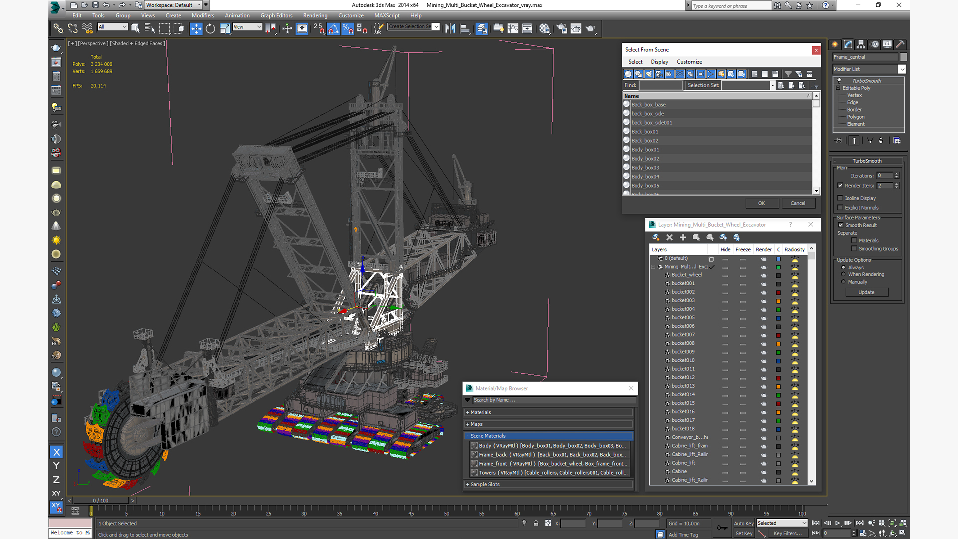This screenshot has width=958, height=539.
Task: Open the Workspace Default dropdown
Action: 173,5
